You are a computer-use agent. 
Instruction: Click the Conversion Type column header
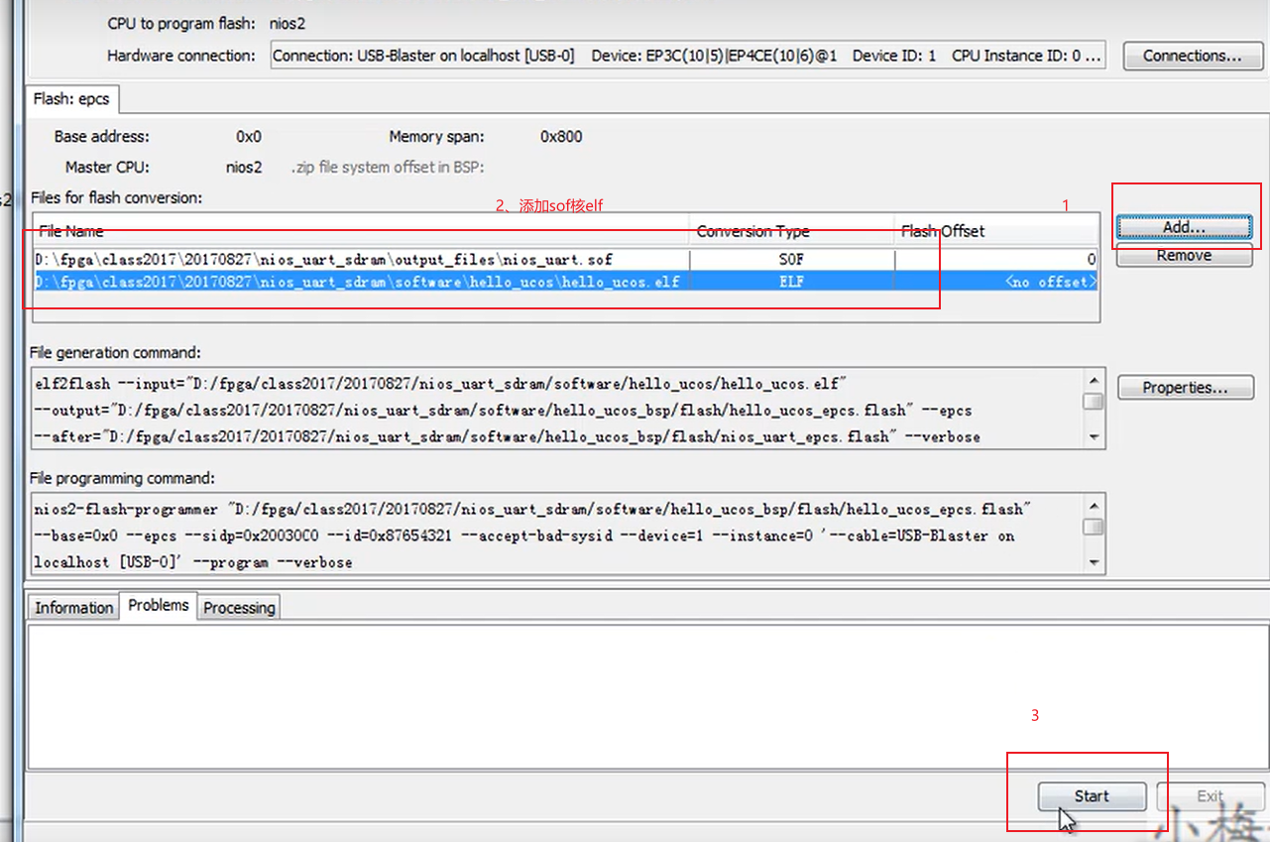[792, 231]
